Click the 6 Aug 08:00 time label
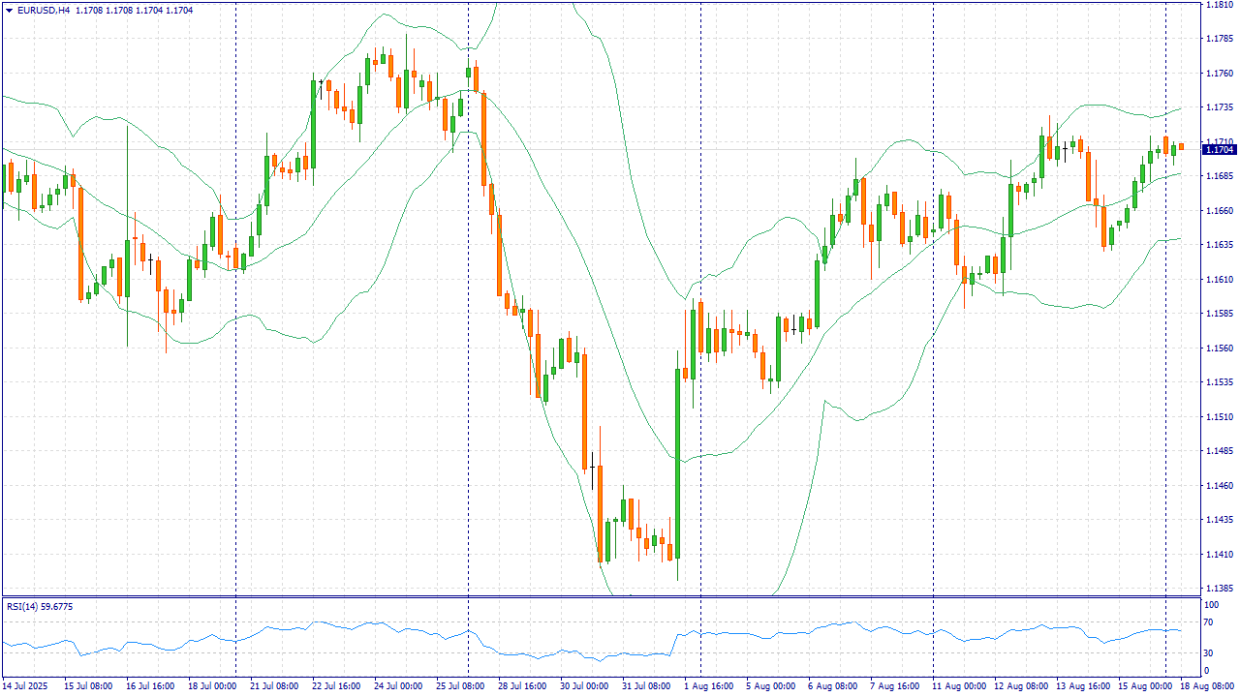1240x697 pixels. click(832, 686)
